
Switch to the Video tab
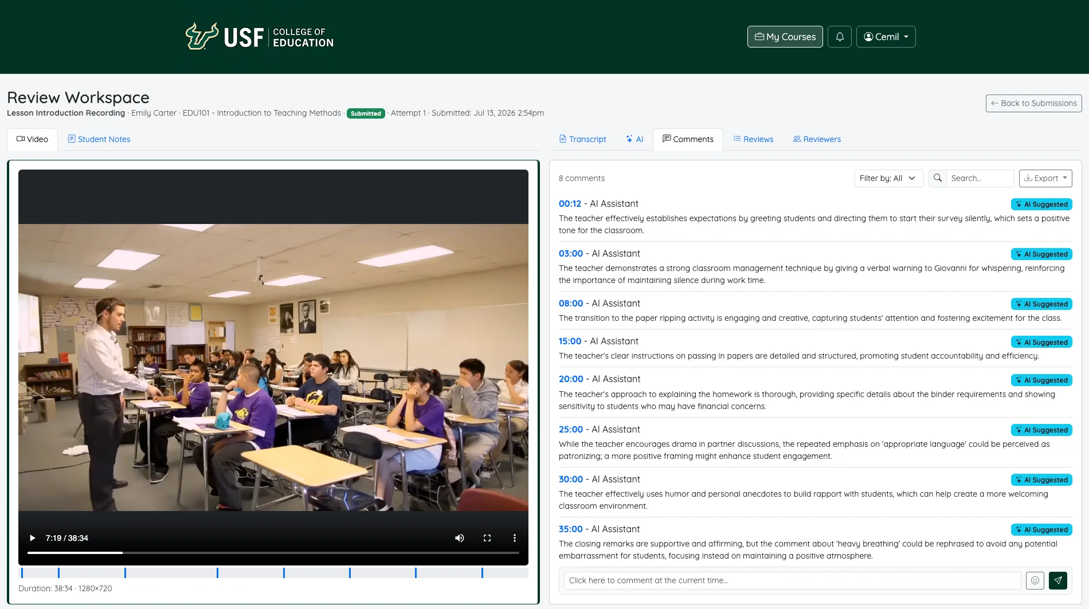tap(32, 139)
